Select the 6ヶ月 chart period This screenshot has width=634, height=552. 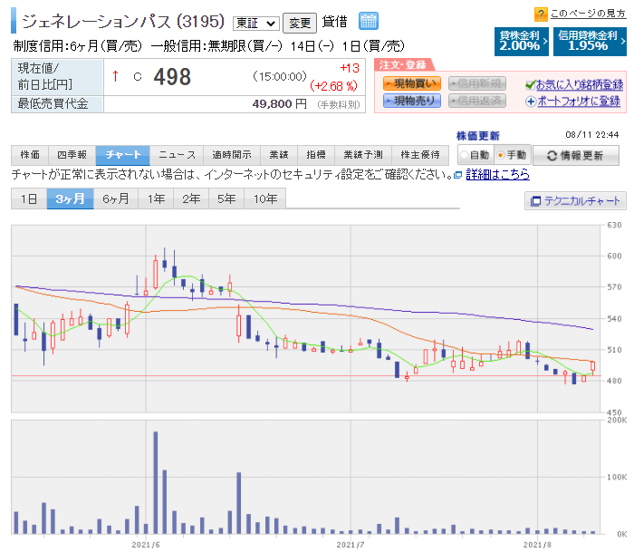[116, 199]
